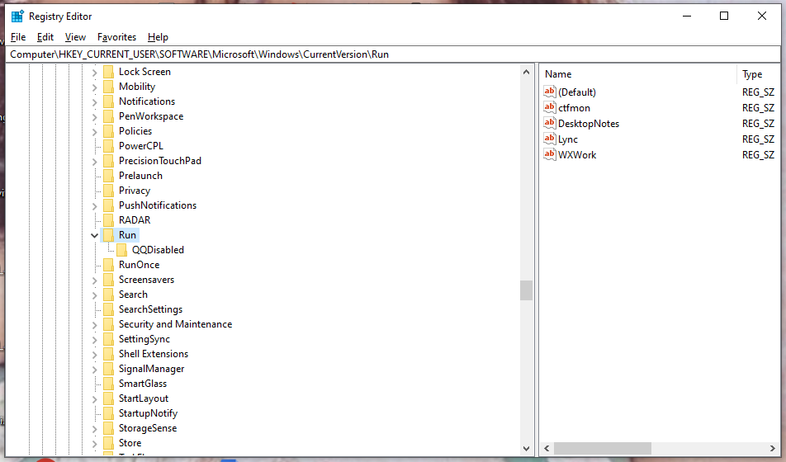Select the QQDisabled subkey label
786x462 pixels.
[158, 249]
